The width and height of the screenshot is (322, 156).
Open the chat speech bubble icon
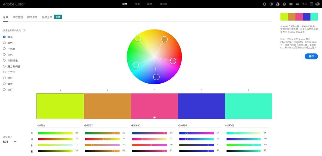pyautogui.click(x=297, y=4)
